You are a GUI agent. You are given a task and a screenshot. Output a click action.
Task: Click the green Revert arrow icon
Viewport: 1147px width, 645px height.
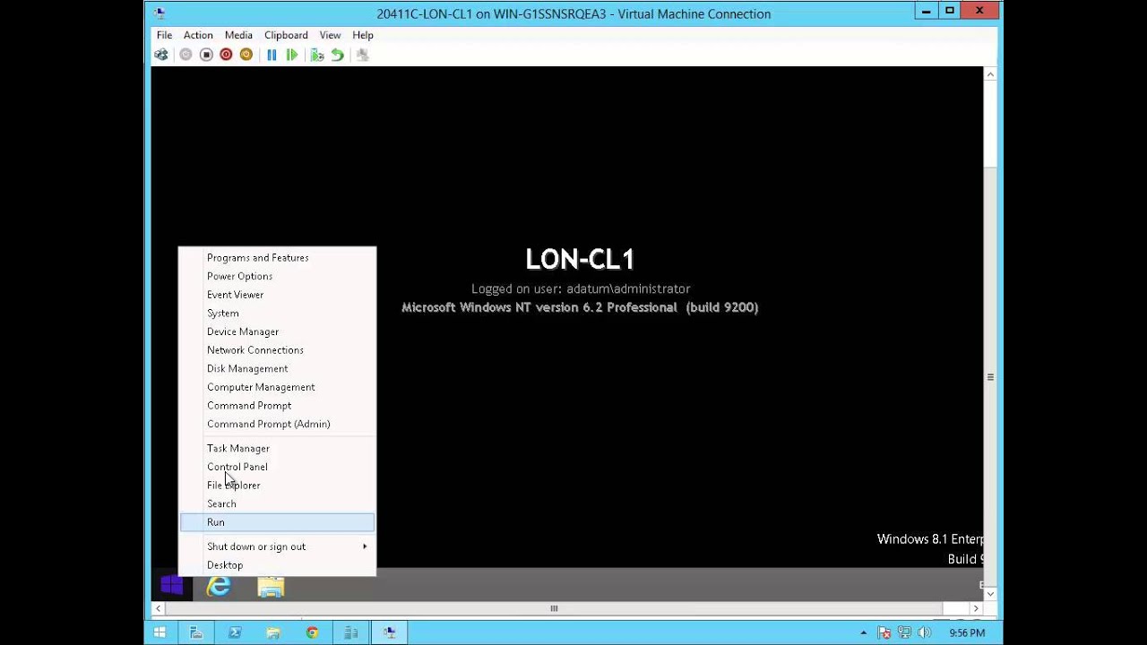[x=337, y=55]
